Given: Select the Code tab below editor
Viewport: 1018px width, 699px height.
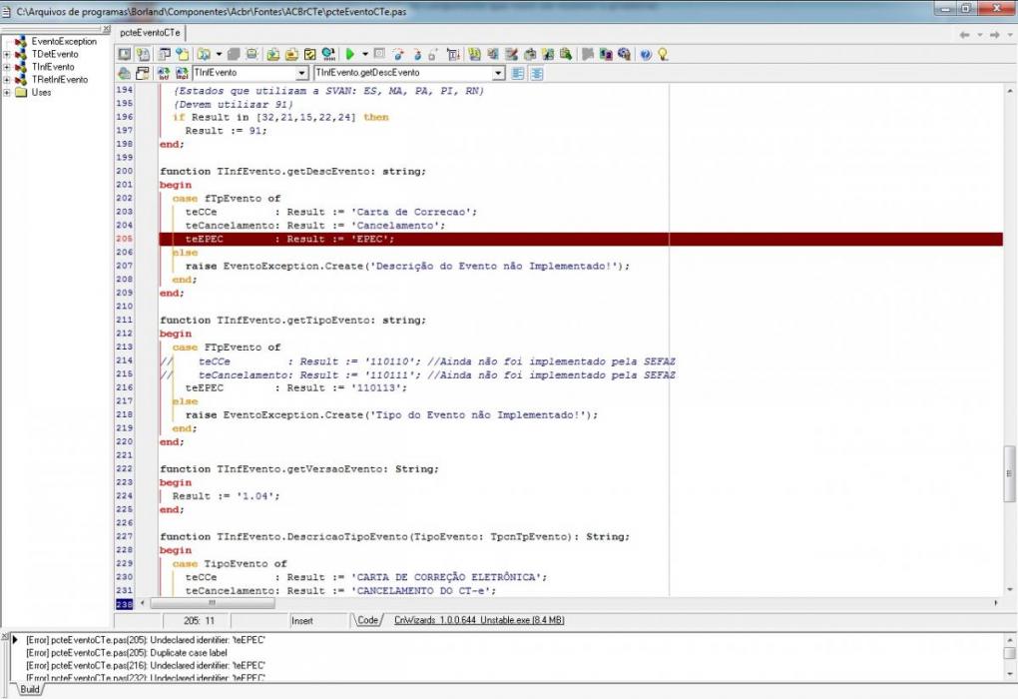Looking at the screenshot, I should pyautogui.click(x=367, y=620).
